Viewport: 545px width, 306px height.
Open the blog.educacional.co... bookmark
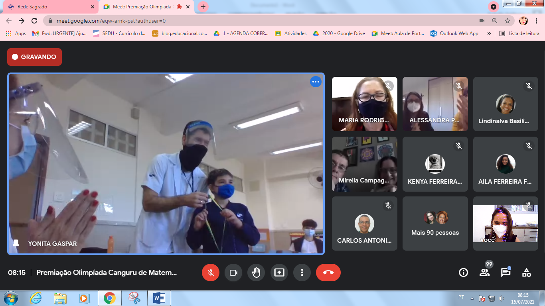click(180, 33)
